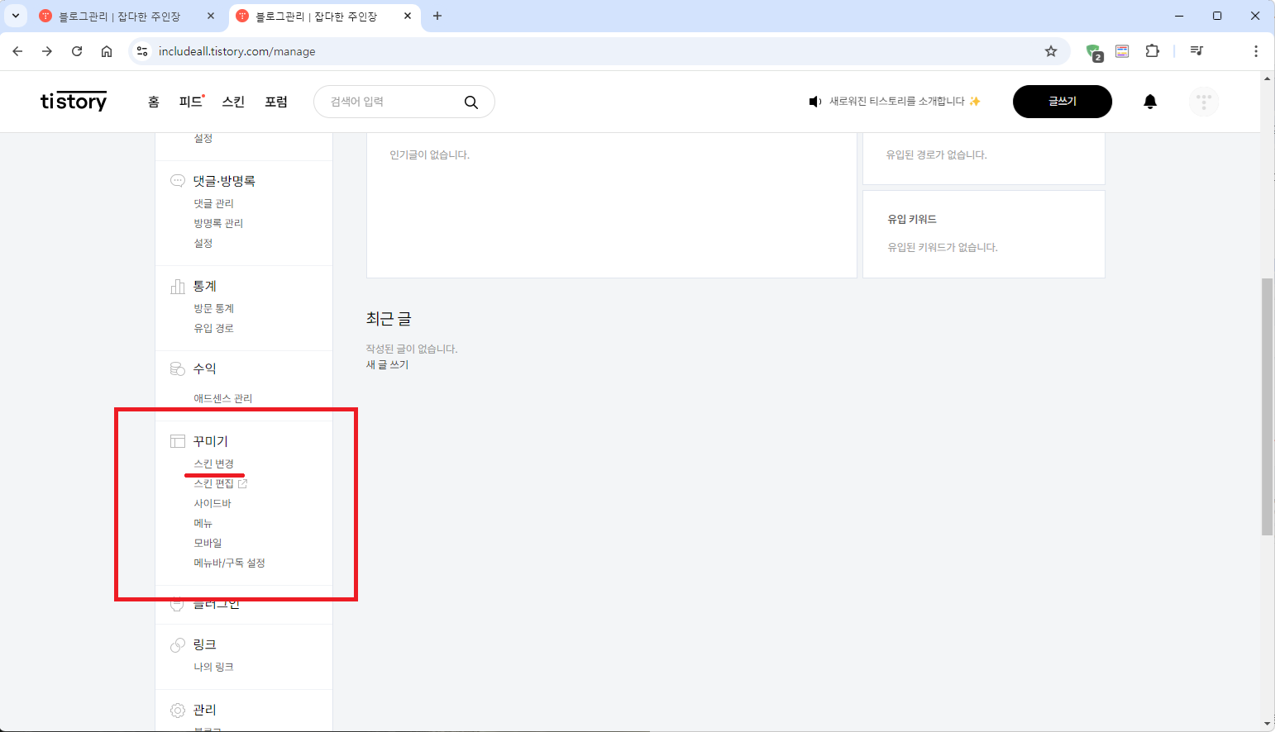Click the 관리 gear icon

(178, 711)
